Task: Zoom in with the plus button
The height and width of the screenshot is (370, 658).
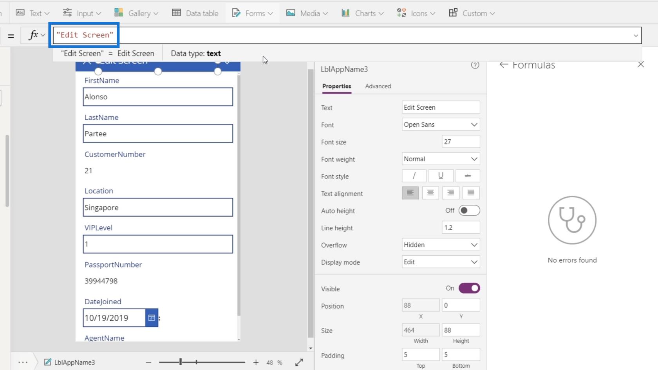Action: click(x=256, y=362)
